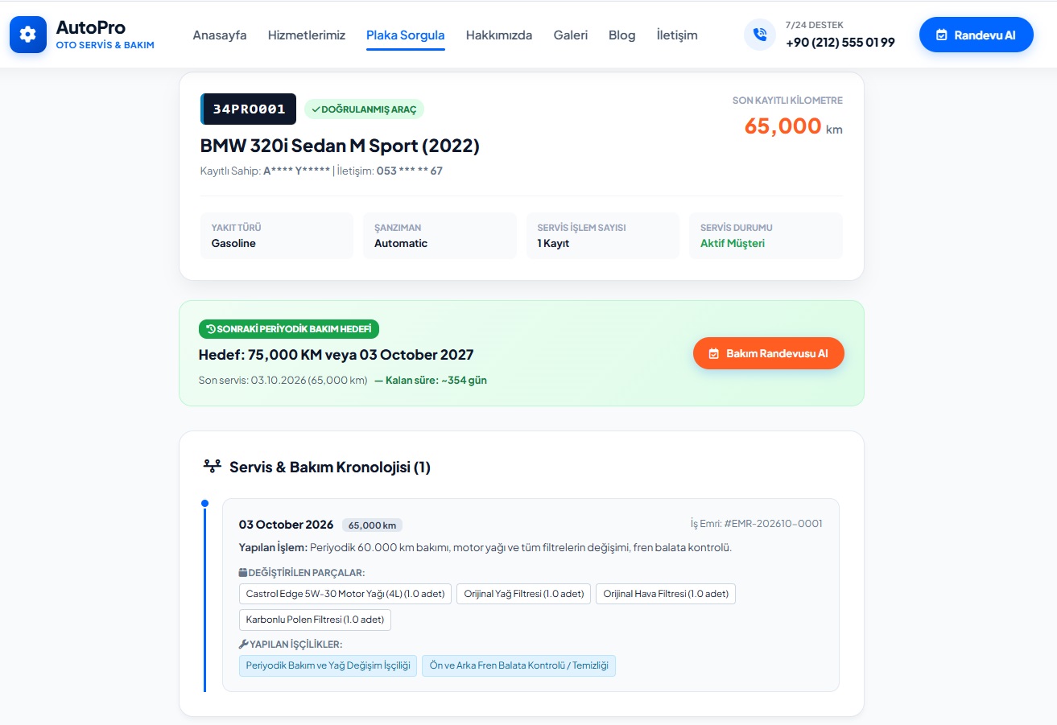The height and width of the screenshot is (725, 1057).
Task: Click the Orijinal Yağ Filtresi part chip
Action: coord(524,594)
